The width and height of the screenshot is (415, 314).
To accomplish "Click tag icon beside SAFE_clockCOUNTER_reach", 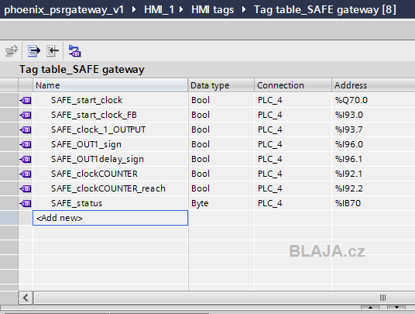I will point(26,188).
